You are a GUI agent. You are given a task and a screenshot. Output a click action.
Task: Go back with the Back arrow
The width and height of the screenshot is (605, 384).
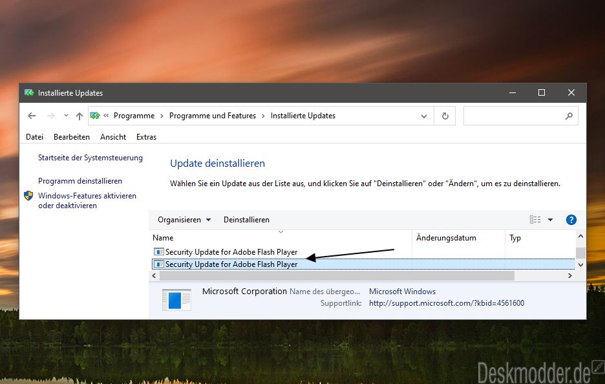(x=32, y=116)
